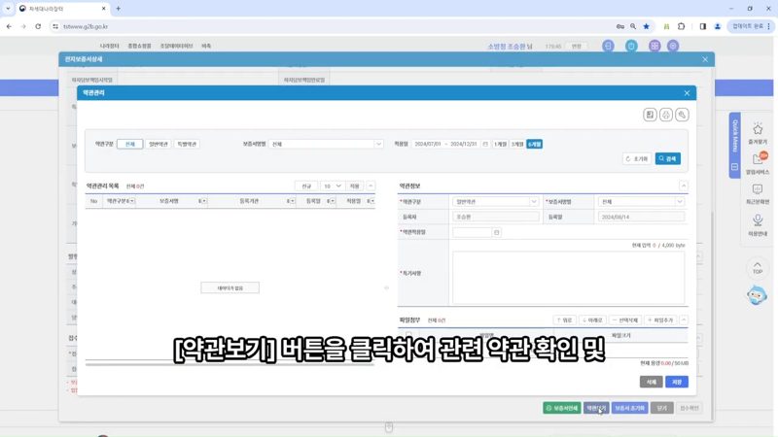Open the 보증서명명 dropdown in 약관정보
This screenshot has width=778, height=437.
tap(641, 202)
